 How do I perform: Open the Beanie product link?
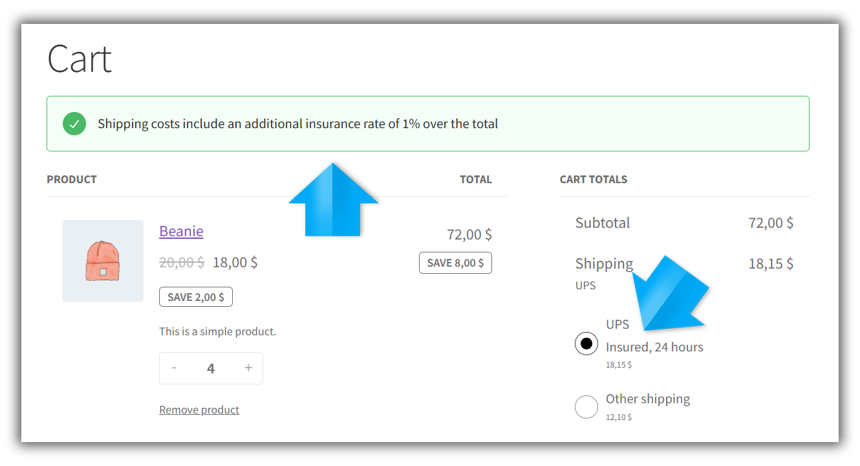(x=181, y=231)
